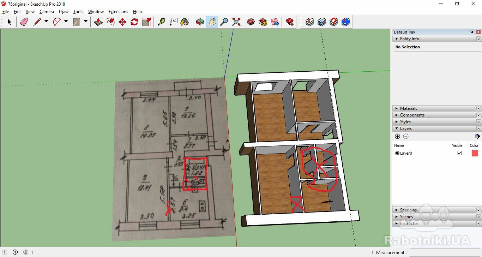The height and width of the screenshot is (257, 482).
Task: Select the Line pencil tool
Action: (x=37, y=22)
